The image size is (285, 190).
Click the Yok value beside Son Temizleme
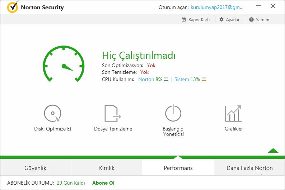[144, 72]
